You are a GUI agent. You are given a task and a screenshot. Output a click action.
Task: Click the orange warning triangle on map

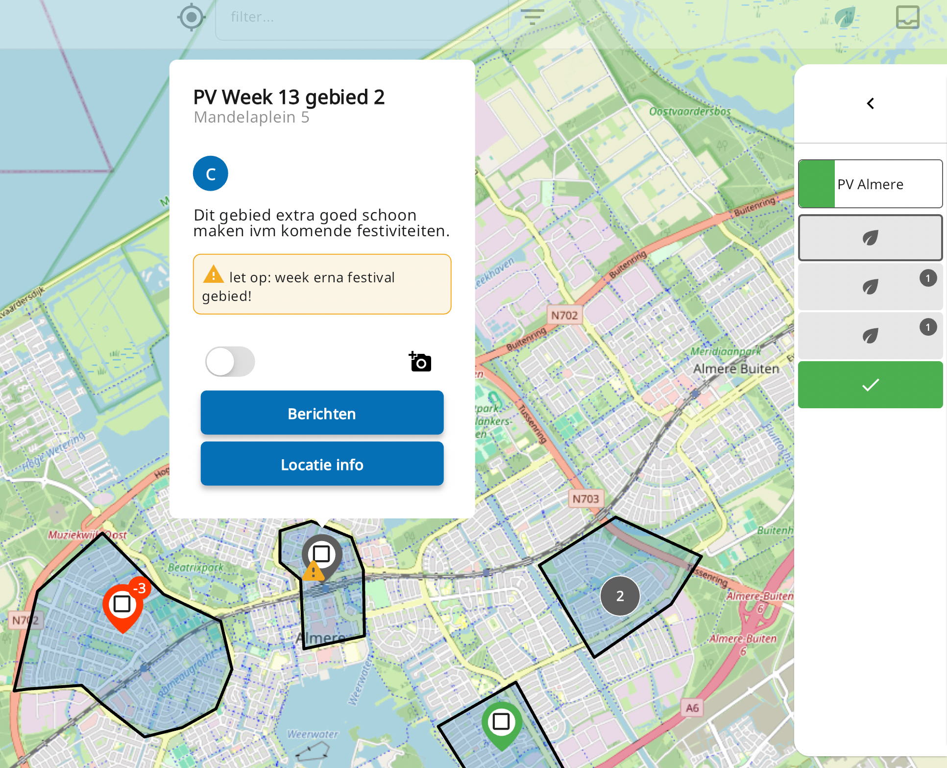coord(313,571)
